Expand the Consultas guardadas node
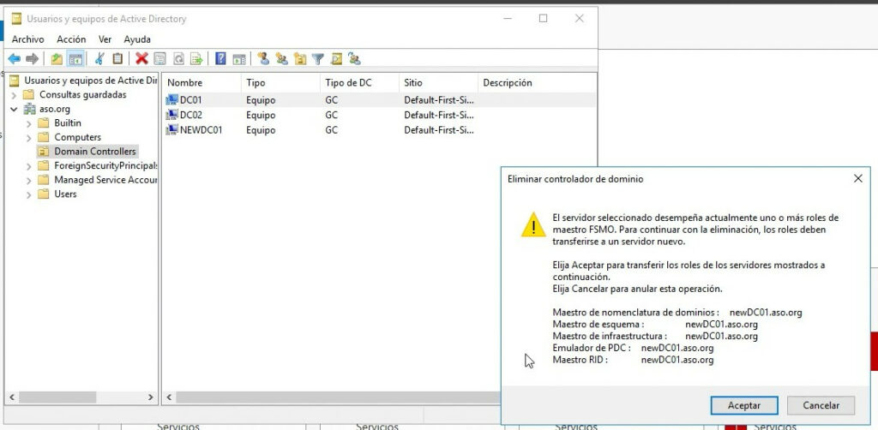The width and height of the screenshot is (878, 430). pos(14,95)
